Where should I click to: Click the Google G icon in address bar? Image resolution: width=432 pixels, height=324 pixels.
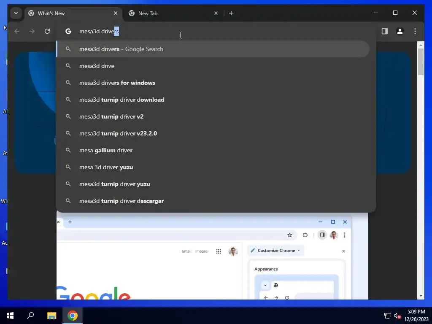coord(68,31)
